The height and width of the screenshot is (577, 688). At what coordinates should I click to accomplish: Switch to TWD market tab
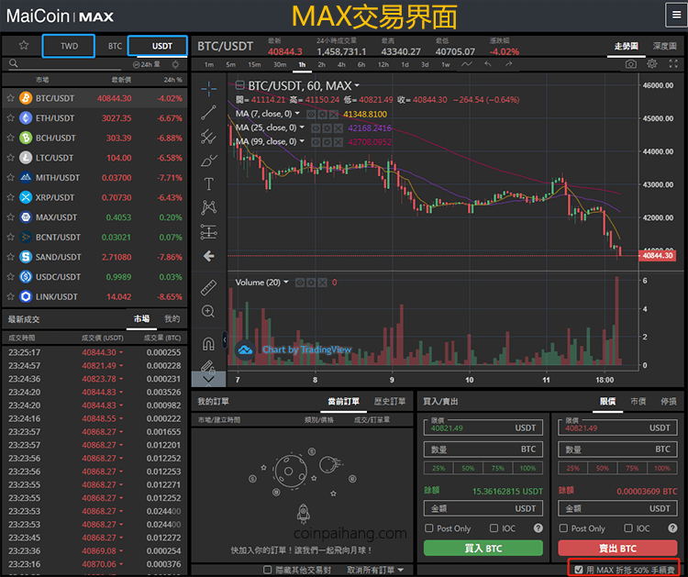tap(69, 46)
